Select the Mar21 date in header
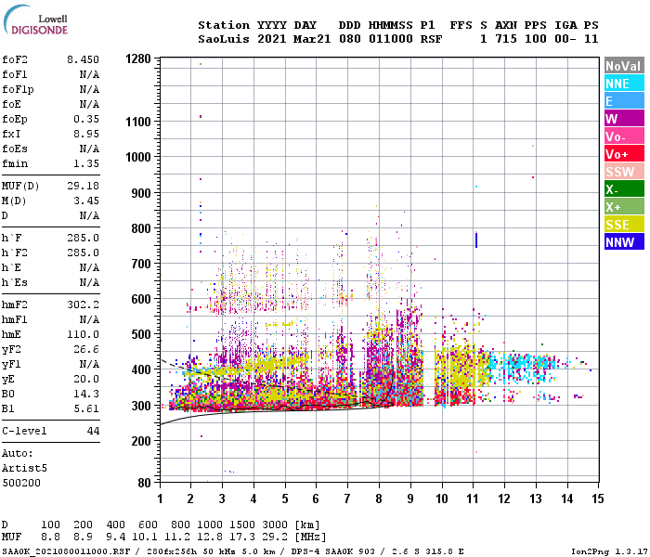Viewport: 650px width, 557px height. click(312, 39)
